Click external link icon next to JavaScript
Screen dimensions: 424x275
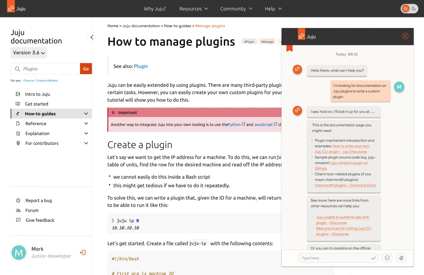(275, 124)
